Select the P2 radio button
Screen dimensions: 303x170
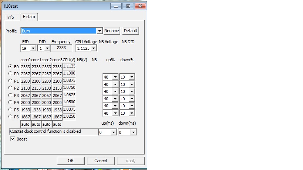tap(10, 88)
